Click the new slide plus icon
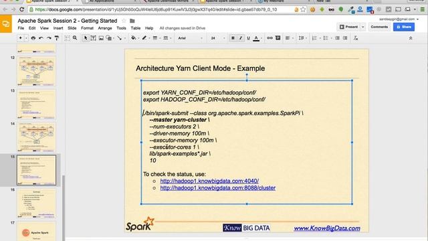 (21, 38)
